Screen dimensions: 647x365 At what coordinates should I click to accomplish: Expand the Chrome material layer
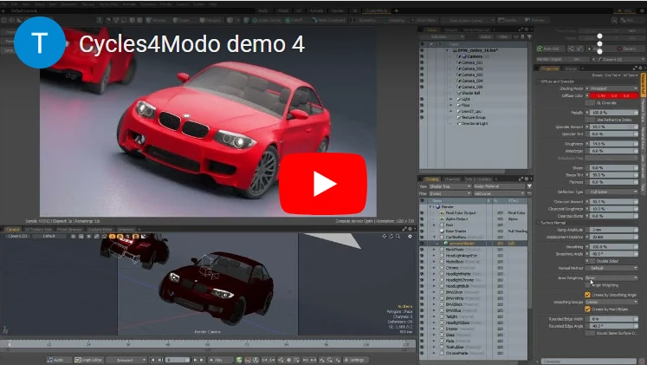[x=434, y=268]
